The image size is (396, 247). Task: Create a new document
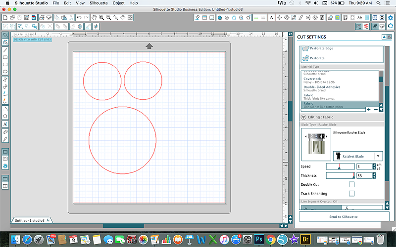click(x=5, y=18)
